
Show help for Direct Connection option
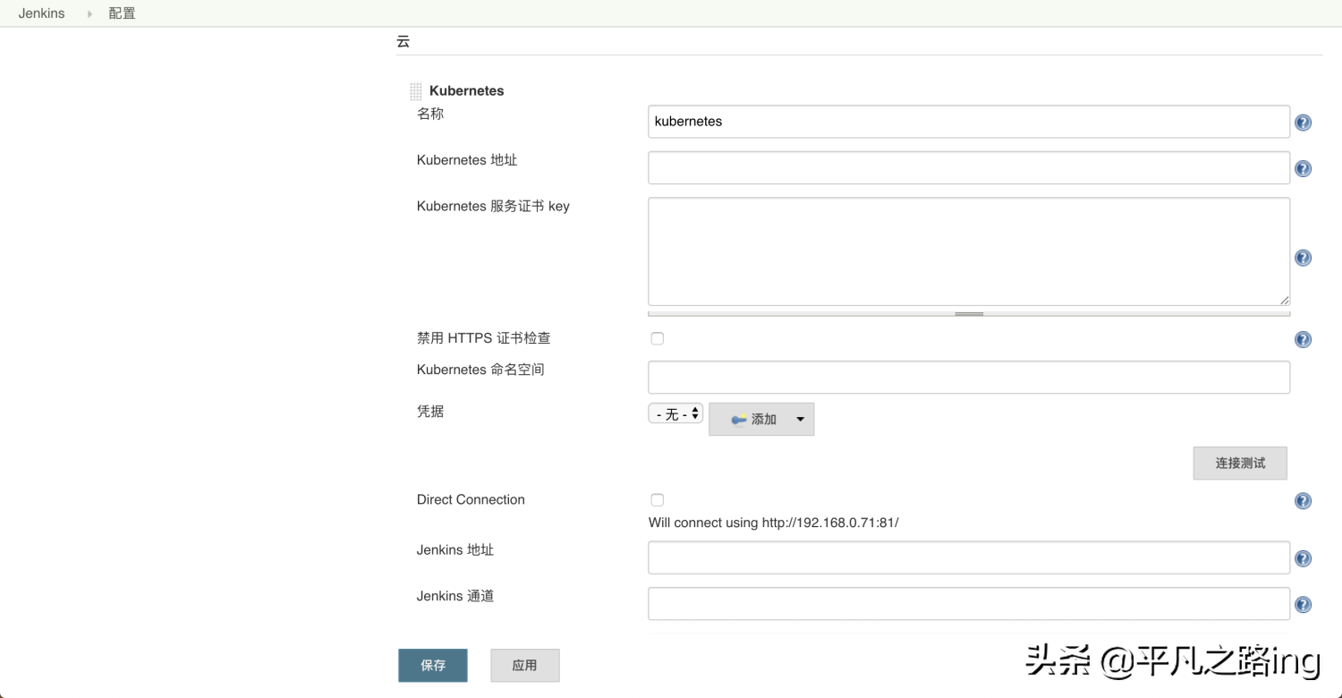tap(1303, 501)
